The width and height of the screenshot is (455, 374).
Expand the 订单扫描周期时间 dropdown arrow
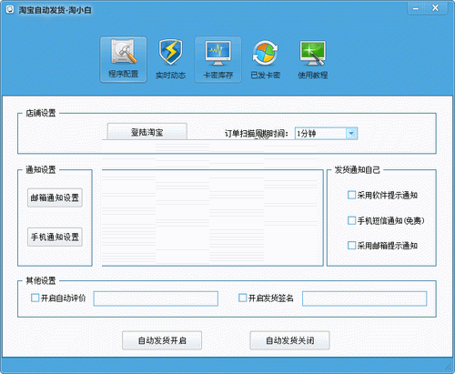pos(351,133)
